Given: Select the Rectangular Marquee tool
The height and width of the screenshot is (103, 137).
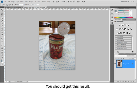Looking at the screenshot, I should pyautogui.click(x=2, y=12).
